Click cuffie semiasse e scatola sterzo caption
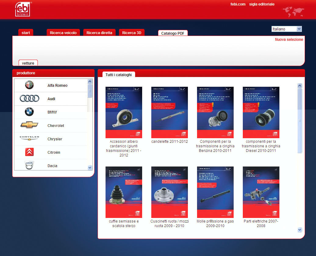316x256 pixels. (x=124, y=223)
